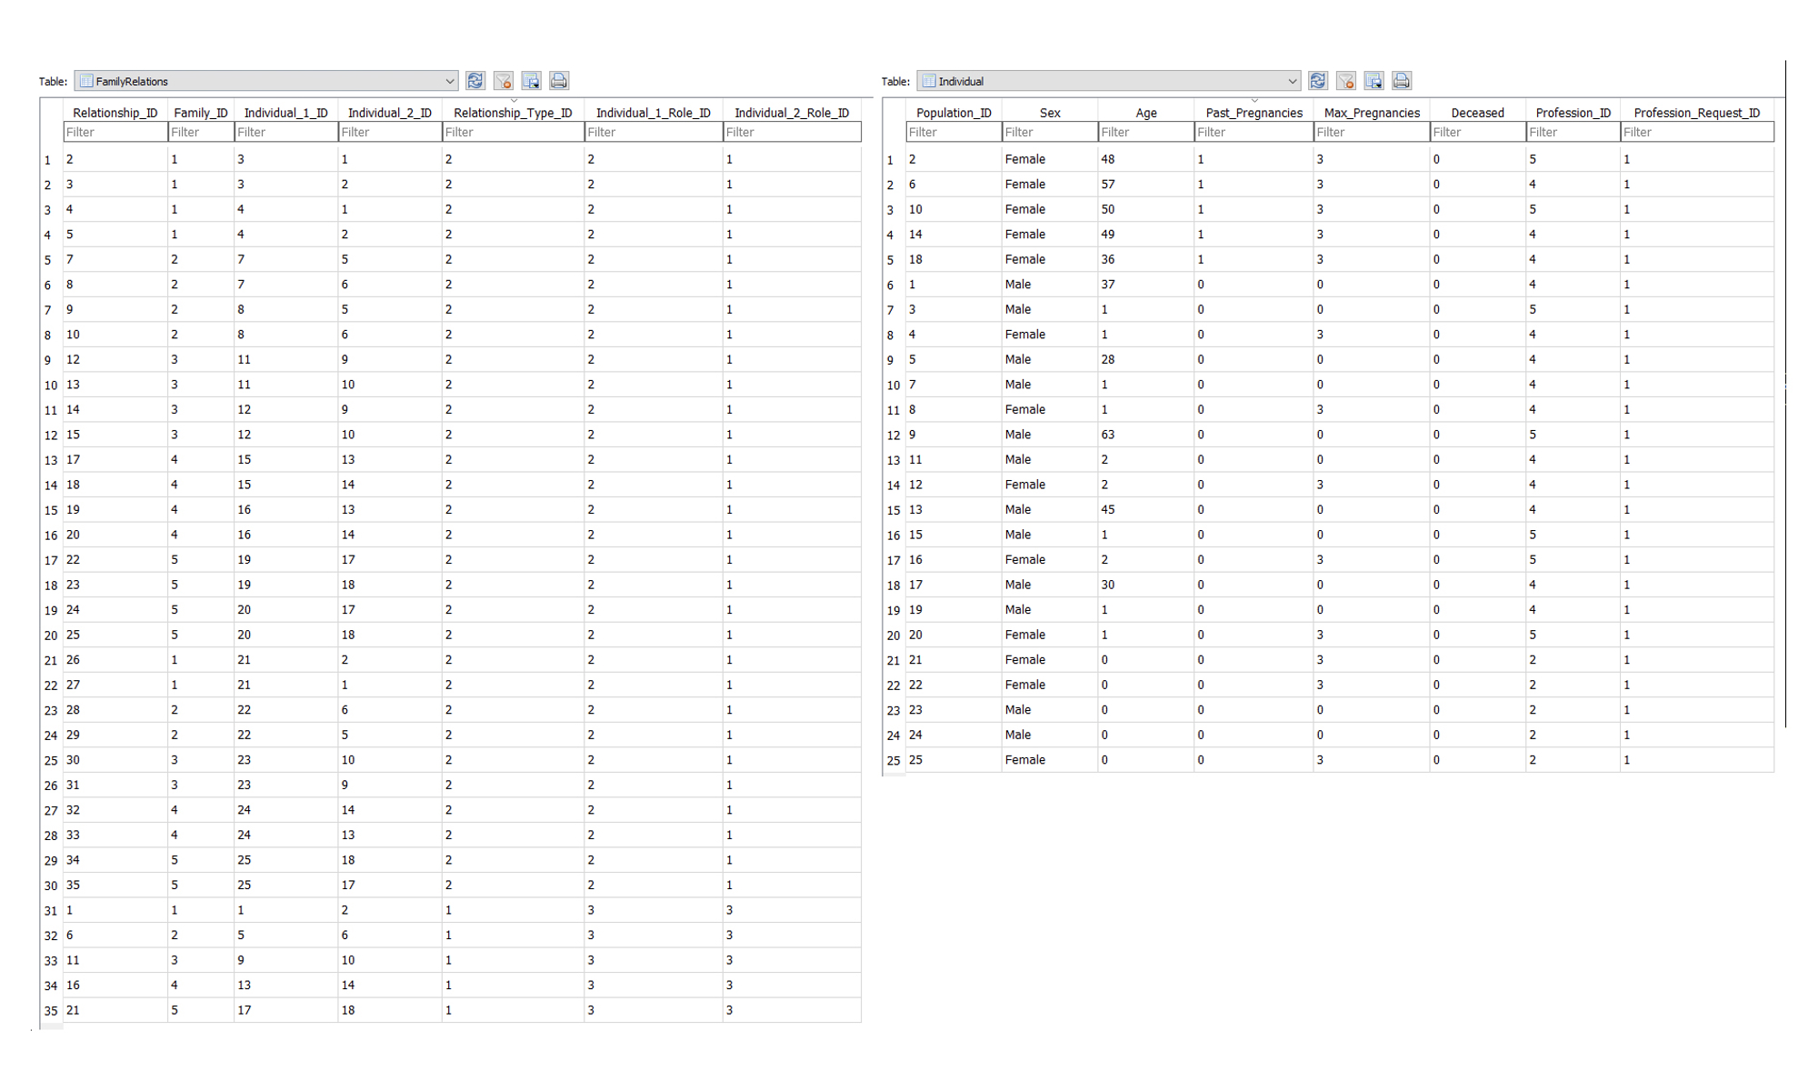The image size is (1818, 1091).
Task: Select Relationship_ID cell '35' in FamilyRelations
Action: (115, 885)
